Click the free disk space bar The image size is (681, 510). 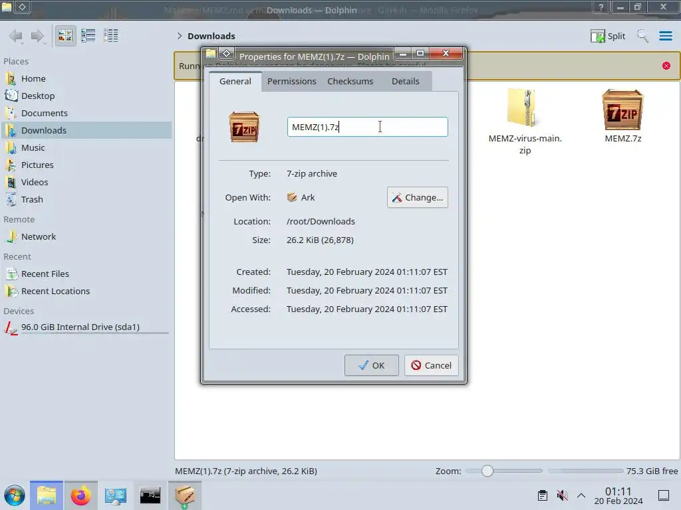coord(585,471)
